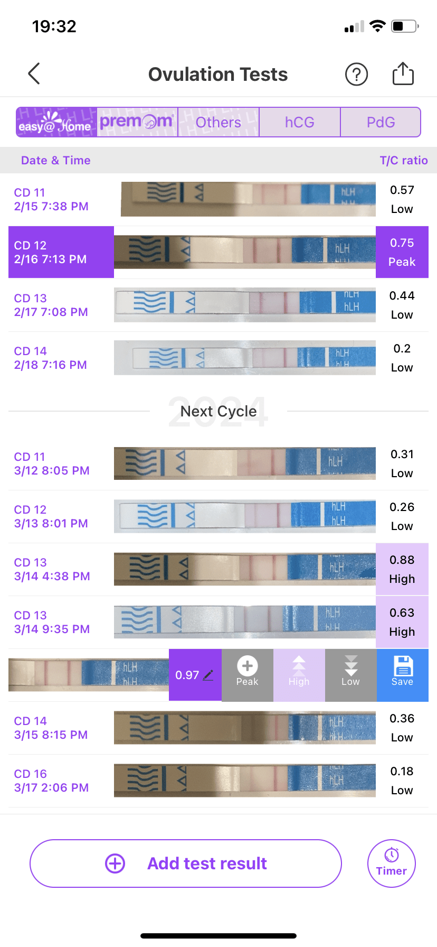Tap the pencil icon beside 0.97
Image resolution: width=437 pixels, height=947 pixels.
pyautogui.click(x=208, y=675)
